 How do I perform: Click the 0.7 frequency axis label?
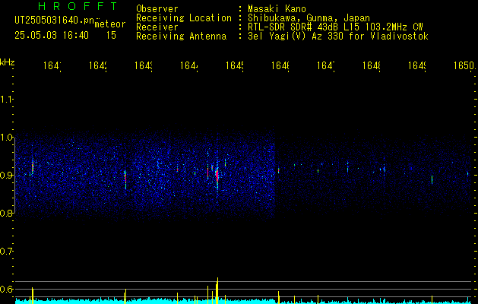tap(7, 251)
